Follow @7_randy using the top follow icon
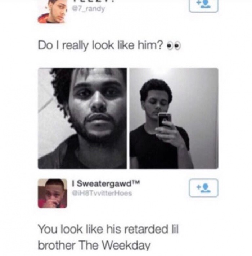252x256 pixels. [x=203, y=5]
